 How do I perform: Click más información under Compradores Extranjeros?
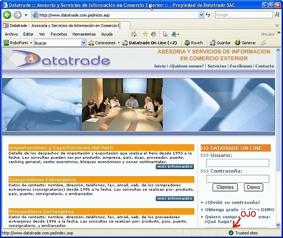[175, 198]
